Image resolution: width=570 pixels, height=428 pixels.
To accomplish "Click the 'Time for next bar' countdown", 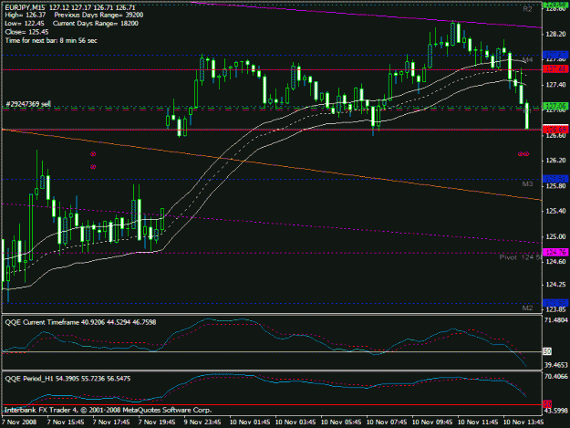I will coord(51,41).
